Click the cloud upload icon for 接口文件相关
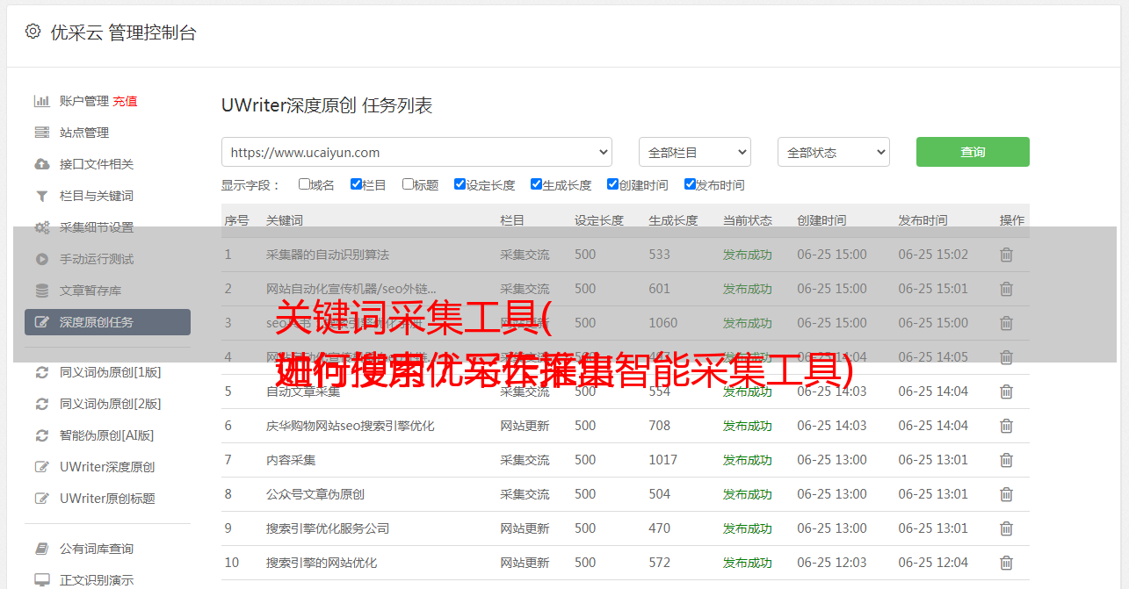Image resolution: width=1129 pixels, height=589 pixels. pyautogui.click(x=41, y=164)
